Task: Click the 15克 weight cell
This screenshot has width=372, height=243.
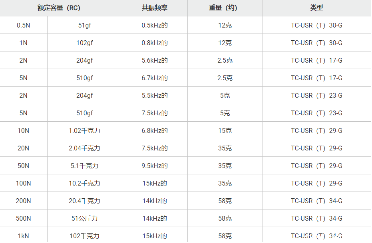Action: [225, 130]
